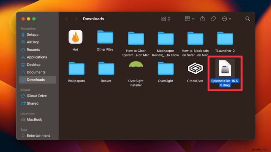Go forward with the right arrow

click(x=76, y=19)
